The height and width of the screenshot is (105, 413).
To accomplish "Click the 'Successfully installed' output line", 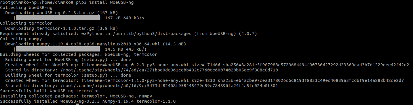I will [x=88, y=101].
